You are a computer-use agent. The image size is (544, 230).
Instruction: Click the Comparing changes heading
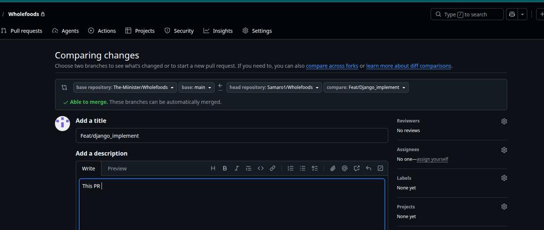[97, 55]
